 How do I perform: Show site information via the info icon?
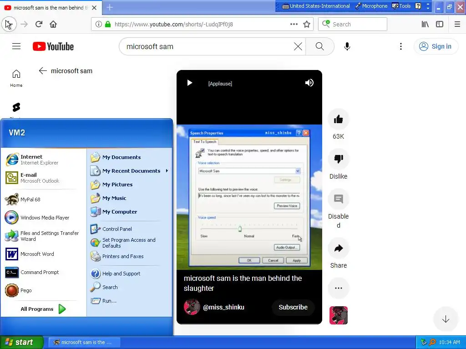[99, 25]
